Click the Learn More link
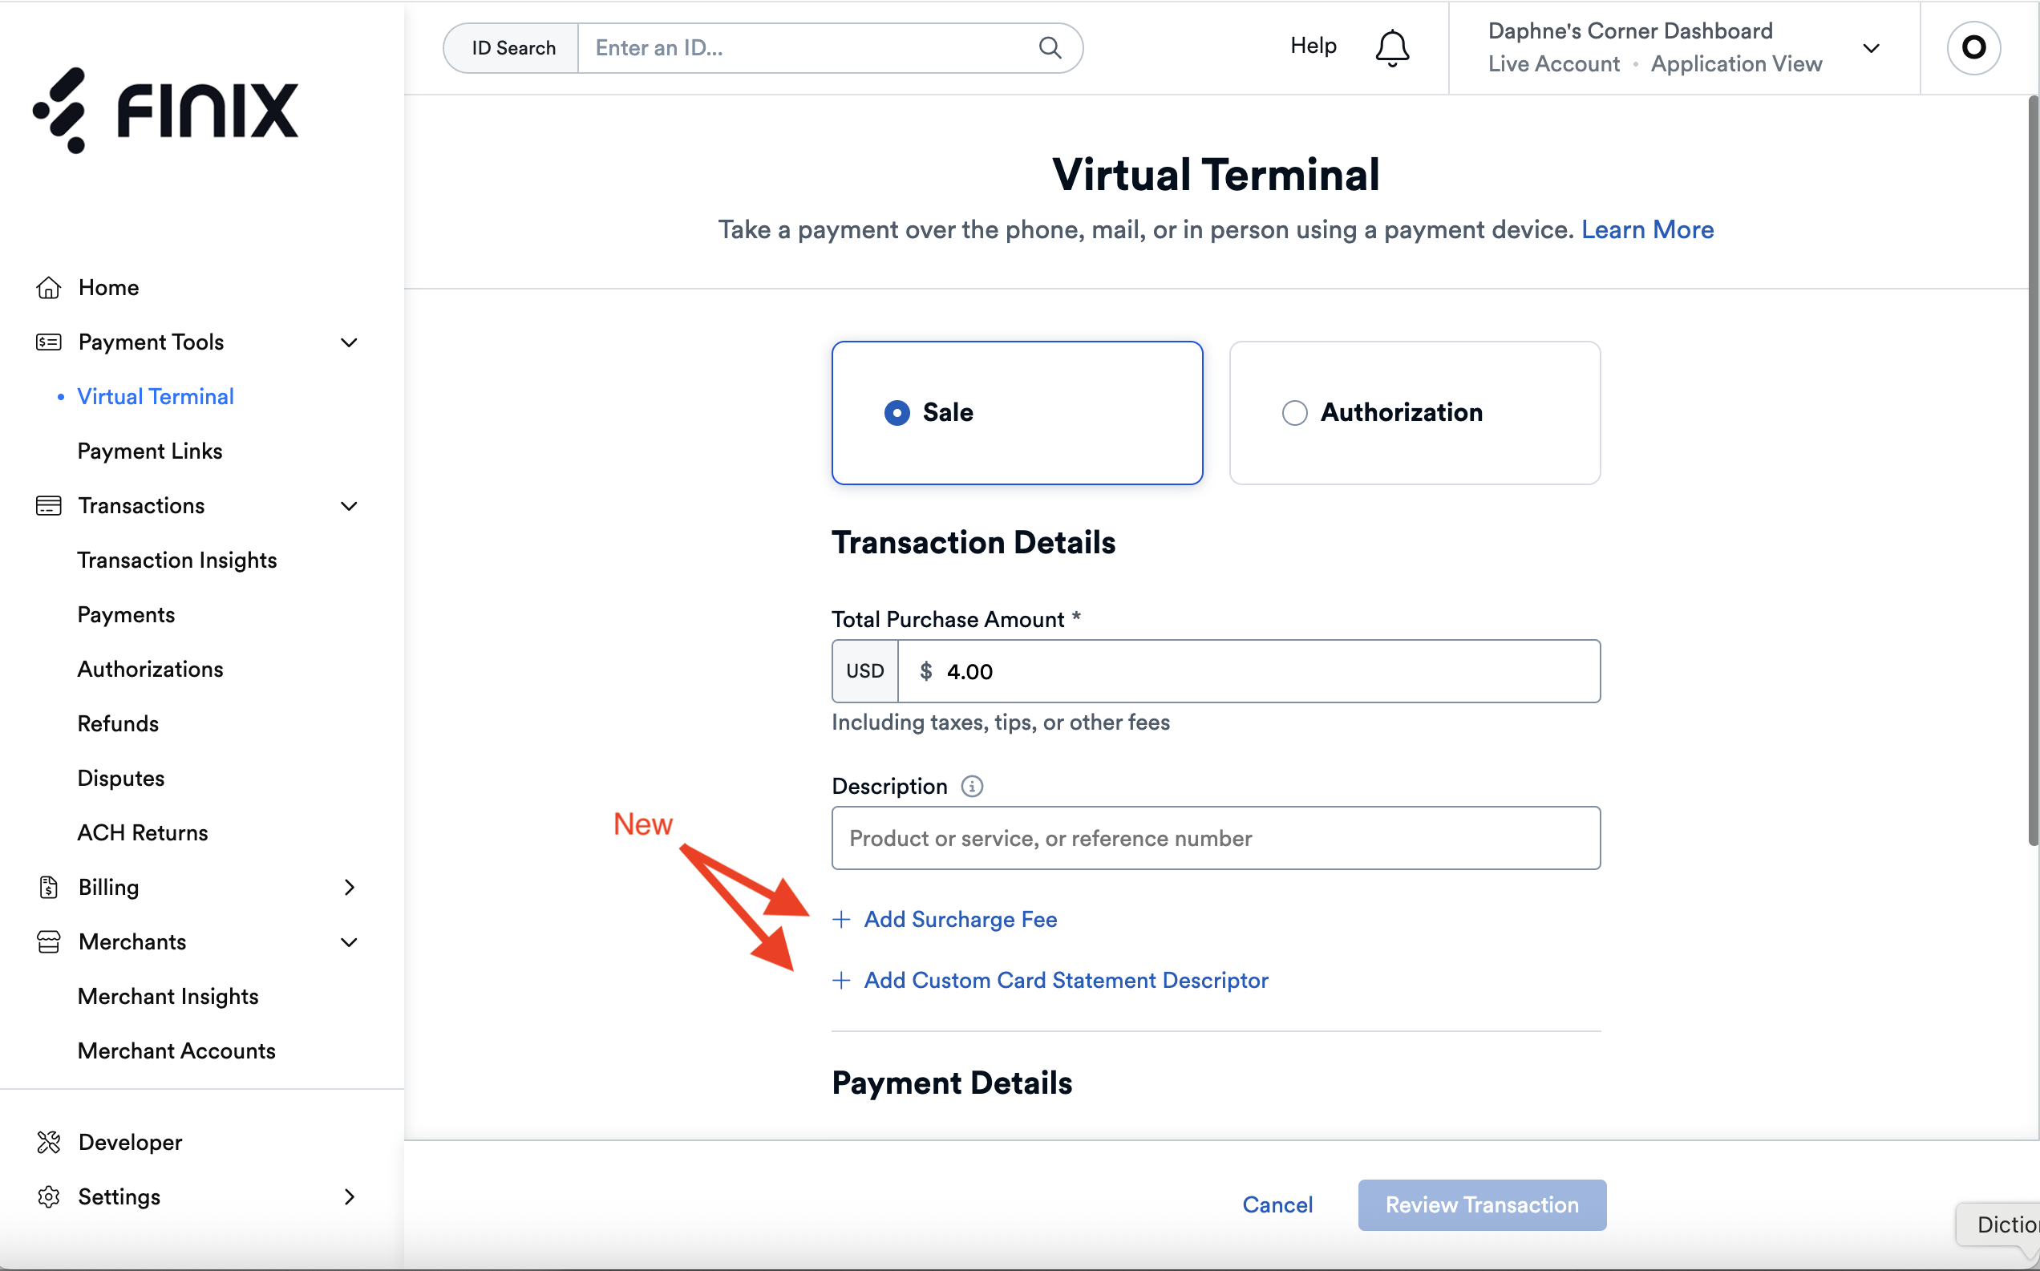The height and width of the screenshot is (1271, 2040). (1646, 229)
